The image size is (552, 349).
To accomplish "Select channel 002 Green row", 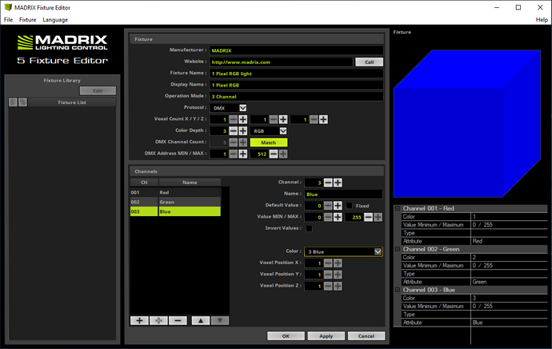I will (176, 202).
